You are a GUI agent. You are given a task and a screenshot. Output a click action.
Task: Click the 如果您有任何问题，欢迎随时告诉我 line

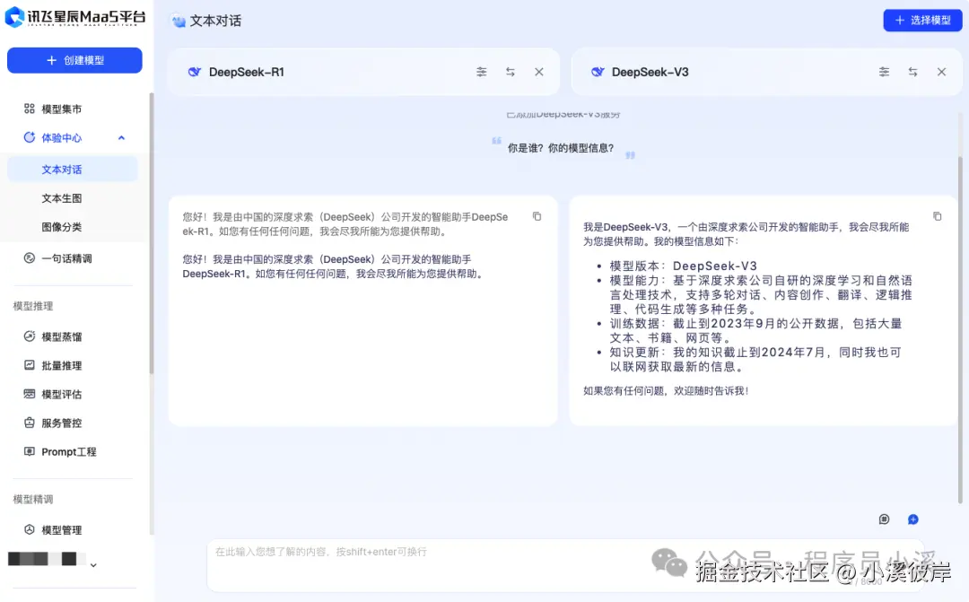[666, 390]
